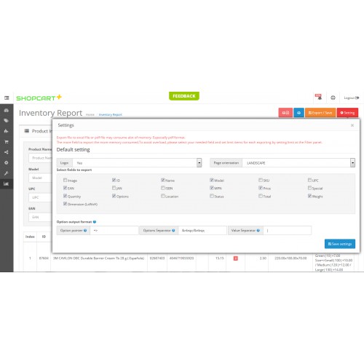The height and width of the screenshot is (364, 364).
Task: Check the SKU export field
Action: pos(261,180)
